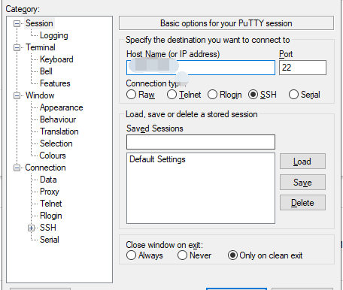Click the Load session button

(x=302, y=162)
